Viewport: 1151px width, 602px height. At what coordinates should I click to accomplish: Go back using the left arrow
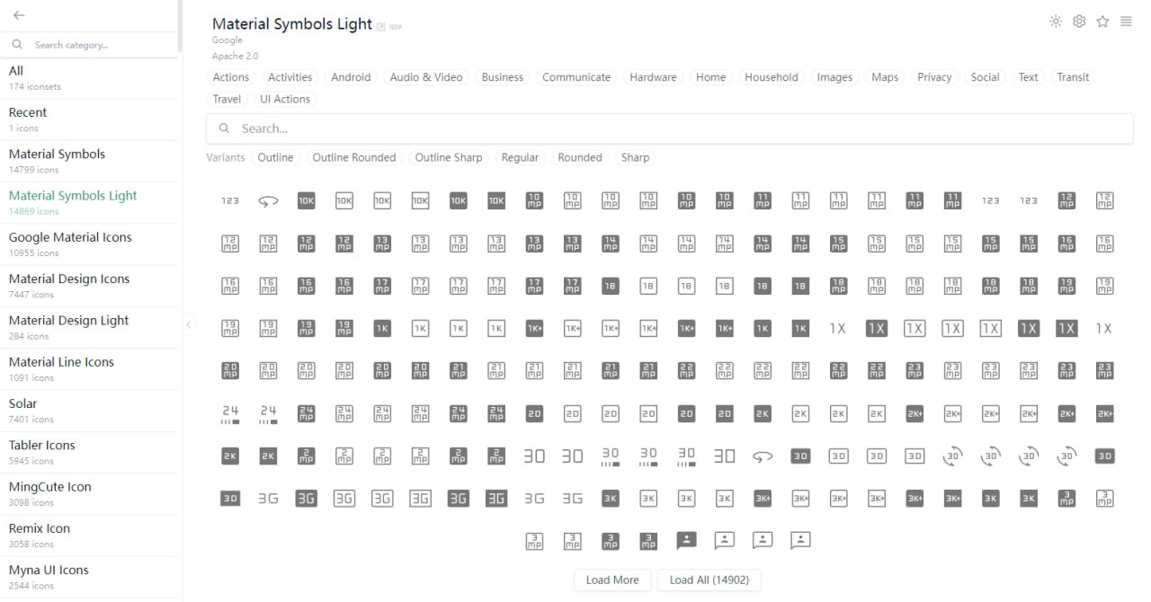[19, 15]
